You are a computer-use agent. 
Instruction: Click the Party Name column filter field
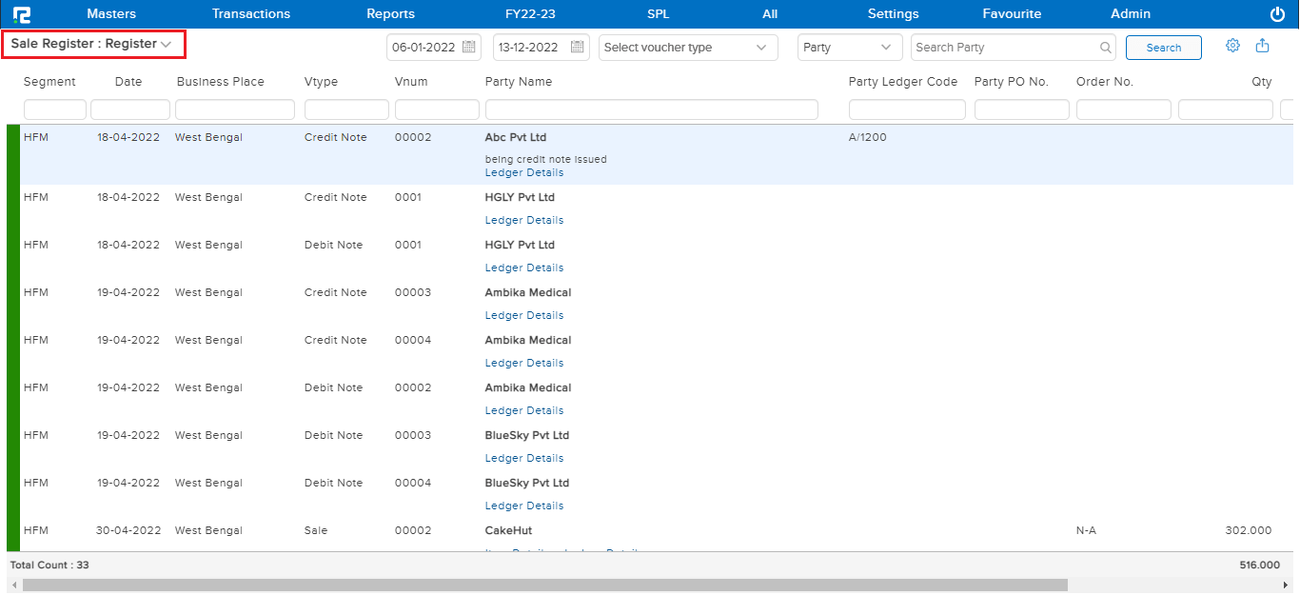(x=651, y=109)
